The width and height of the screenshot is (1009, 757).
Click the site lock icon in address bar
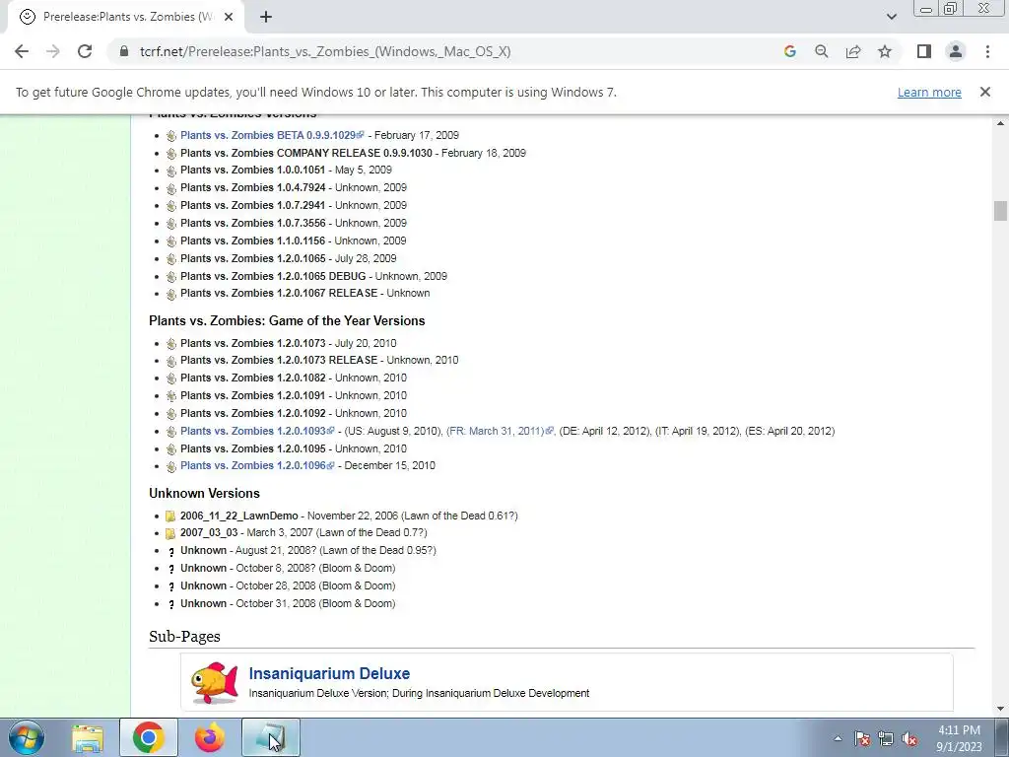pyautogui.click(x=124, y=51)
